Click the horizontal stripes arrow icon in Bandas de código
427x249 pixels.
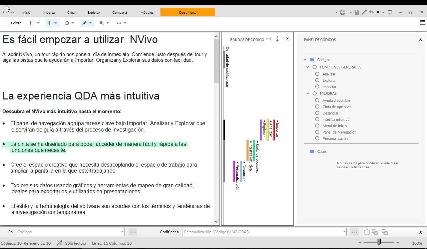click(269, 39)
